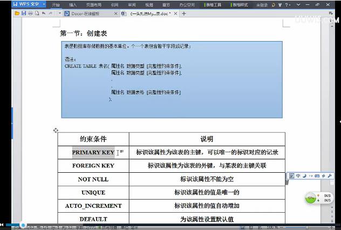The height and width of the screenshot is (230, 341).
Task: Click the select browse object circle icon
Action: (332, 217)
